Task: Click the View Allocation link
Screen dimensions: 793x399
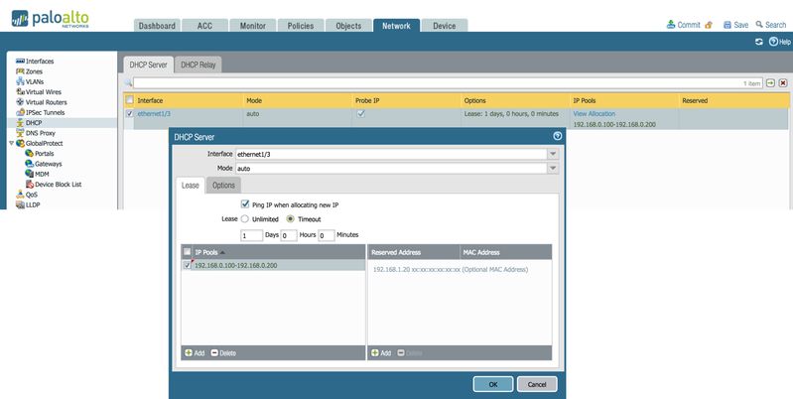Action: 595,114
